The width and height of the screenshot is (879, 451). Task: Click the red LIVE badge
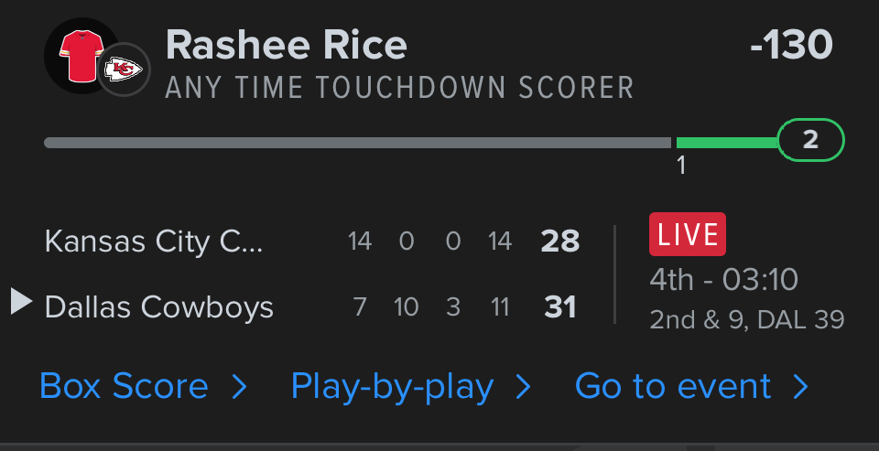(x=687, y=234)
